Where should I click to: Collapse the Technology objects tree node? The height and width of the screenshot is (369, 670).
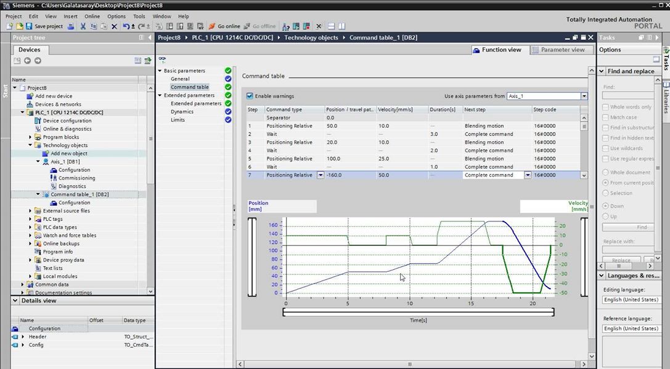[30, 145]
